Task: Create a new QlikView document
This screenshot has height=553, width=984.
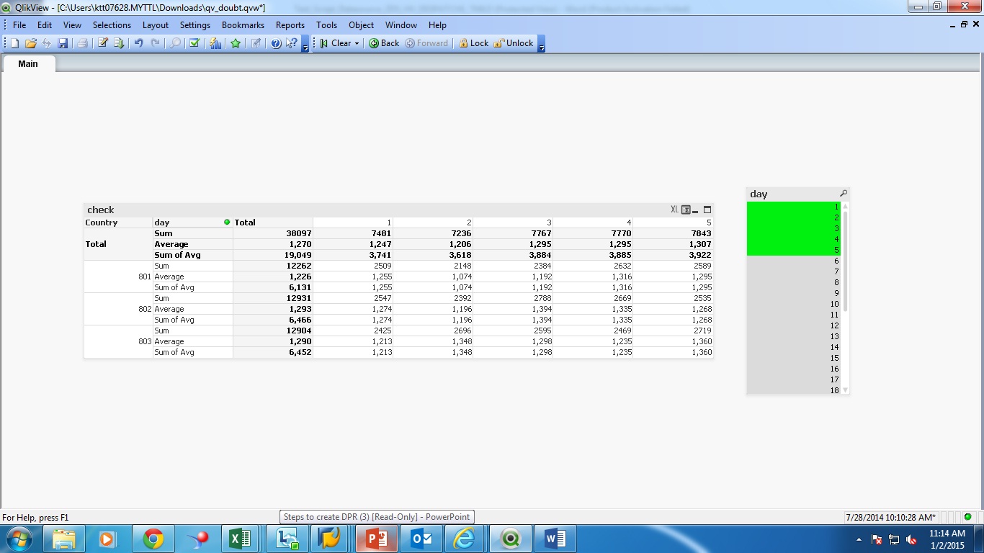Action: (x=14, y=43)
